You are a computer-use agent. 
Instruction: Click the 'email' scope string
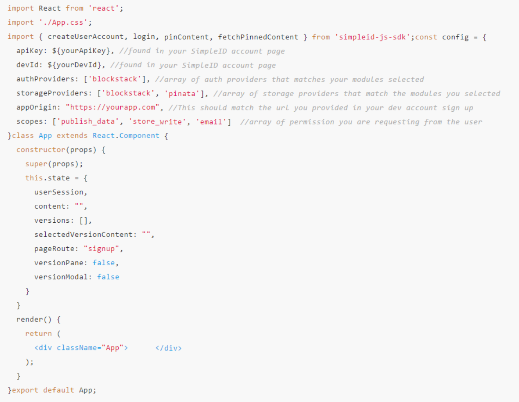point(211,121)
